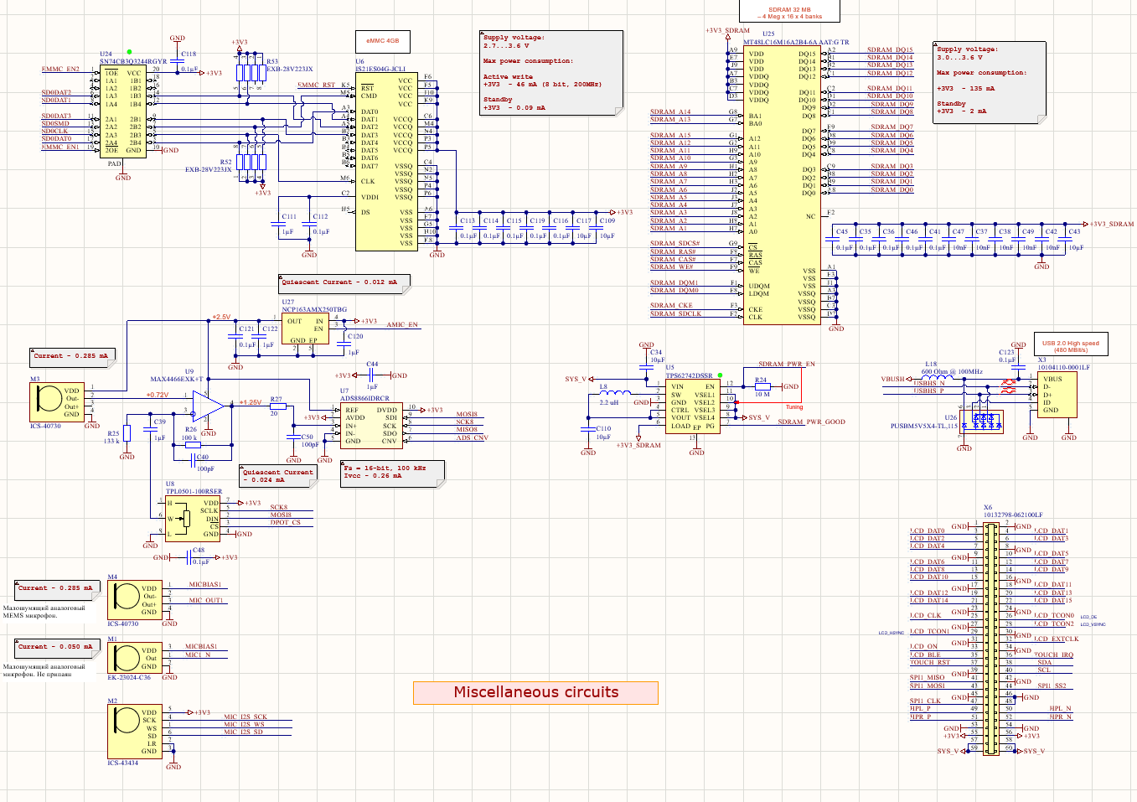Screen dimensions: 1137x802
Task: Click the 'Quiescent Current - 0.012 mA' note
Action: [344, 282]
